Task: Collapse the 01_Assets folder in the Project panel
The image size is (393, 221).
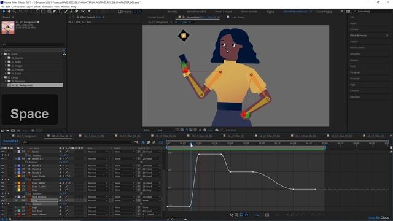Action: [x=2, y=54]
